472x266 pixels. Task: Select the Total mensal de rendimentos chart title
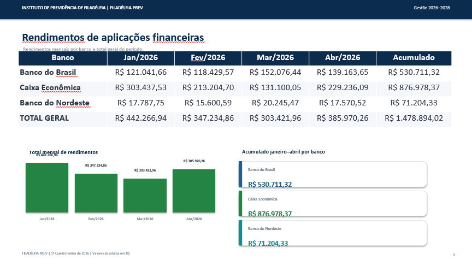63,152
